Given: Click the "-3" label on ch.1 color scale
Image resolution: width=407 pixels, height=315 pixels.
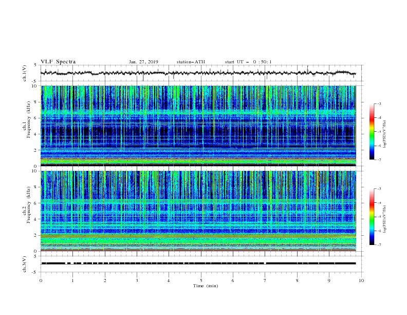Looking at the screenshot, I should point(379,103).
